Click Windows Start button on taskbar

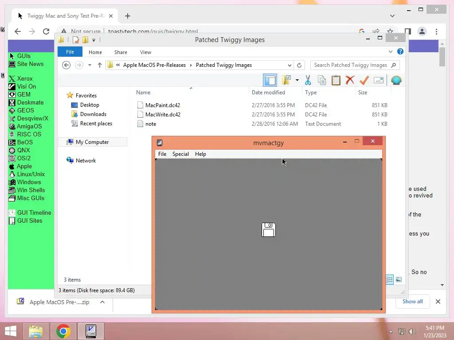point(11,331)
